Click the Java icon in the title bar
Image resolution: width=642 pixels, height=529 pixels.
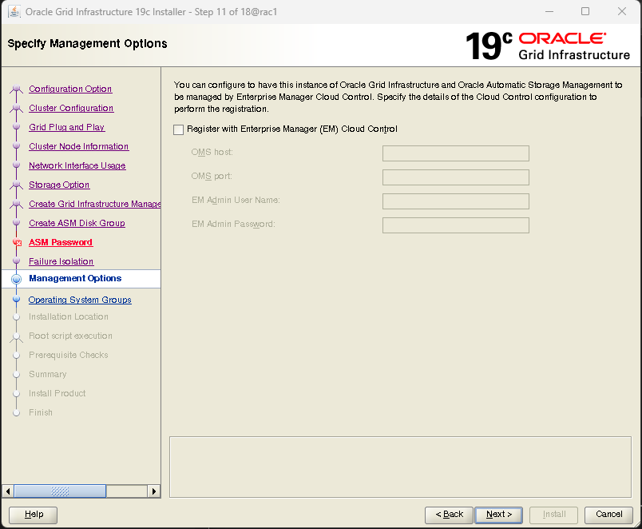14,11
